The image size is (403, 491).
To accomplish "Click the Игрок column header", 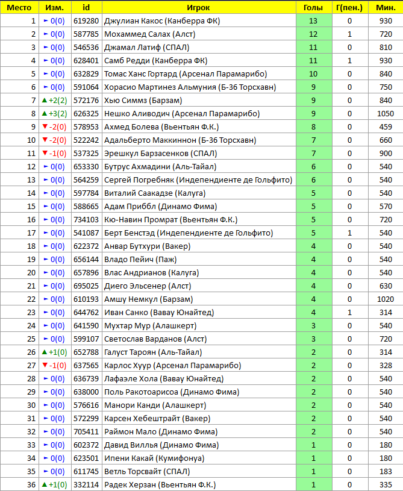I will click(199, 7).
